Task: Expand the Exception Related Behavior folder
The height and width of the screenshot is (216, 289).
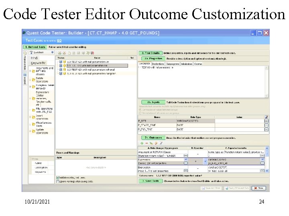Action: click(x=30, y=87)
